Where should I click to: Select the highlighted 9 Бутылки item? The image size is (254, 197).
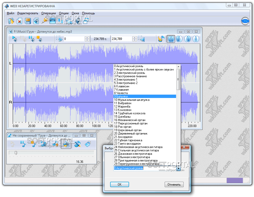point(145,96)
